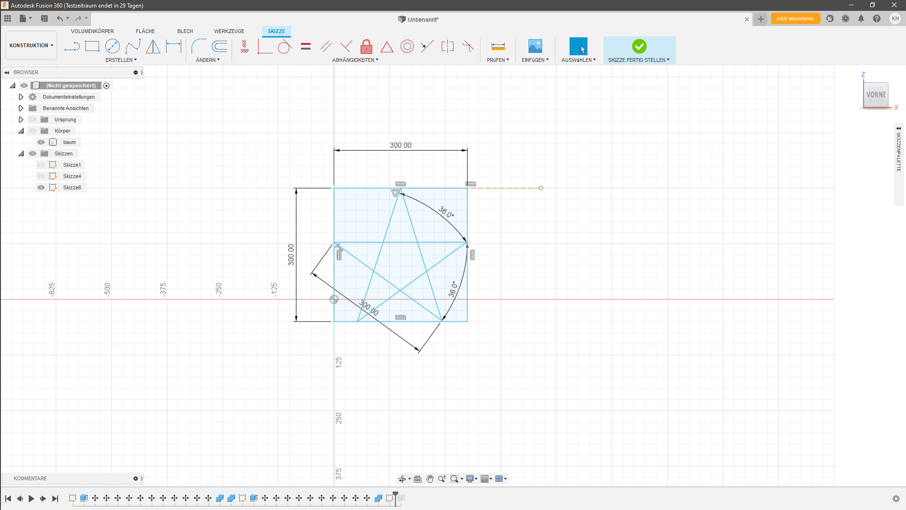Click VORNE on the ViewCube

click(x=876, y=94)
